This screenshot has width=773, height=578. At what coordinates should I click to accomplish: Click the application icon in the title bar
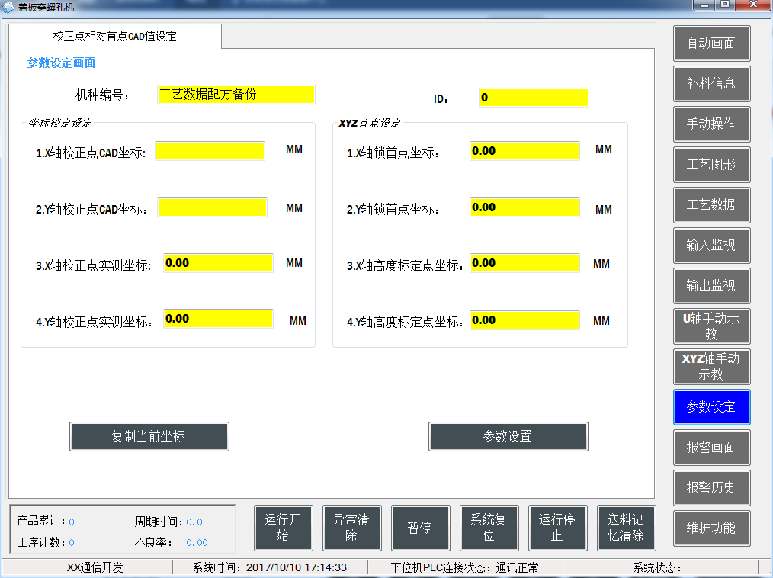[x=9, y=7]
